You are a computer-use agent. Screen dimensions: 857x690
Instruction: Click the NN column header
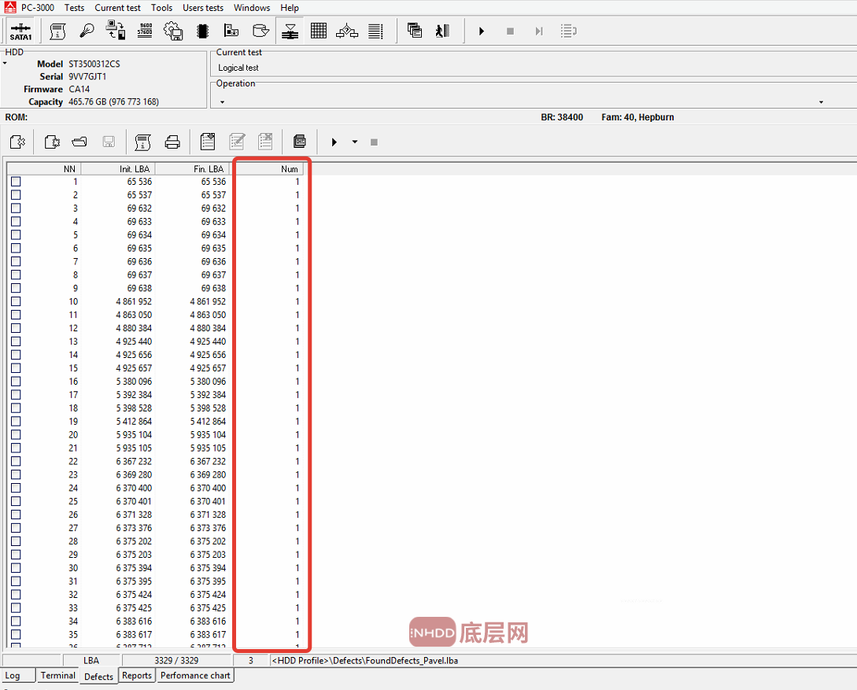44,169
